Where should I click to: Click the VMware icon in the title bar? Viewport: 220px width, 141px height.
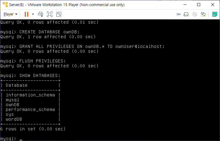(5, 5)
